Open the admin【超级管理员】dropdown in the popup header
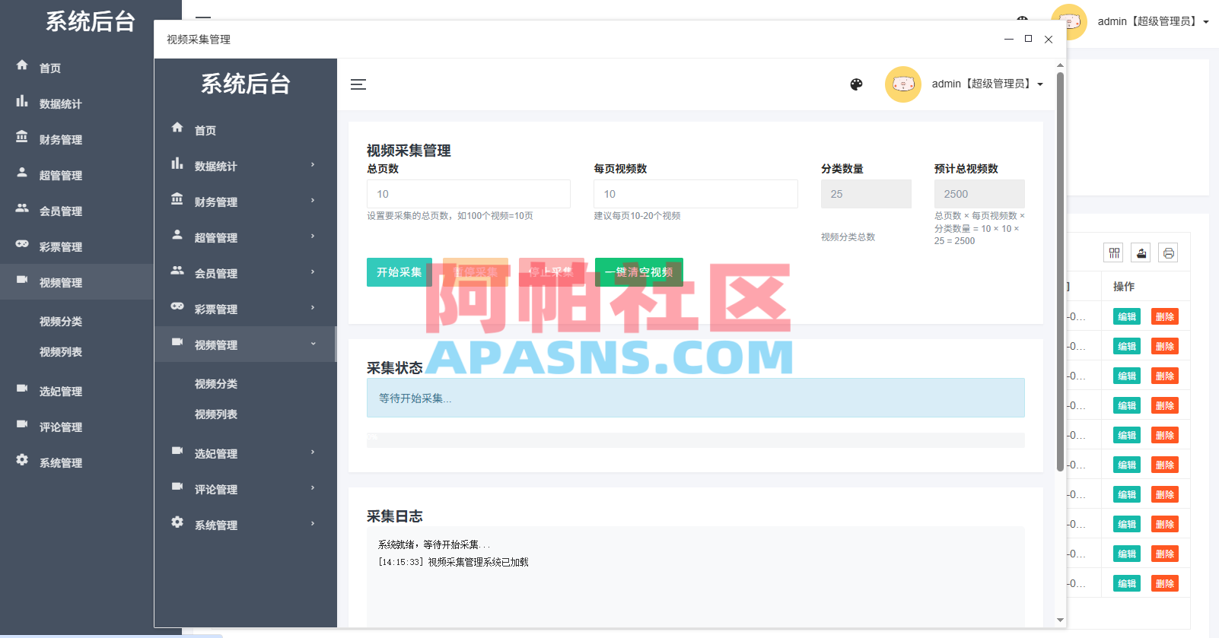 click(x=988, y=84)
